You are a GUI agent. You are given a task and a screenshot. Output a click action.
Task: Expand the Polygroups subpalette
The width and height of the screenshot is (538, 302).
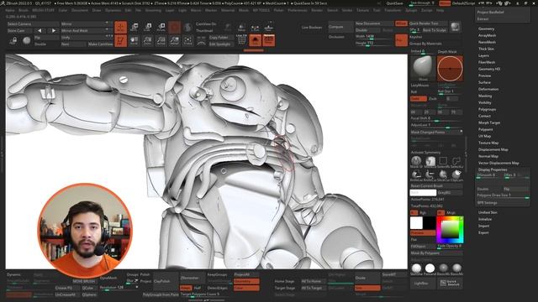[x=488, y=109]
